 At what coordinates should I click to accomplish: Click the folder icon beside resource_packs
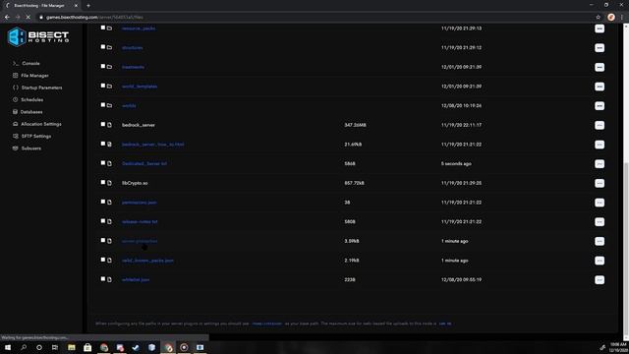pyautogui.click(x=109, y=29)
